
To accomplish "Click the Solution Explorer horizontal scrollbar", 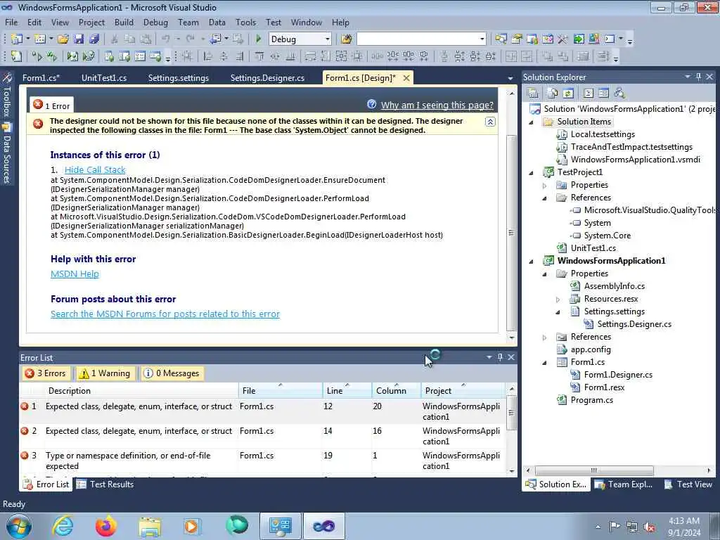I will (x=593, y=470).
